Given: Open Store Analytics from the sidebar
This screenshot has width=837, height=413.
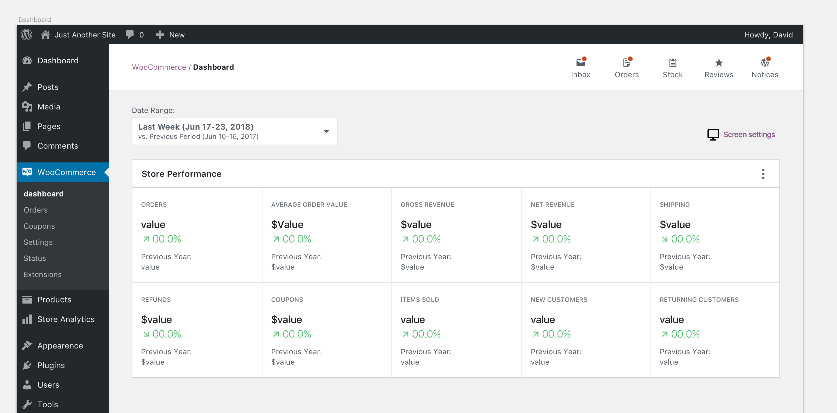Looking at the screenshot, I should click(x=66, y=319).
